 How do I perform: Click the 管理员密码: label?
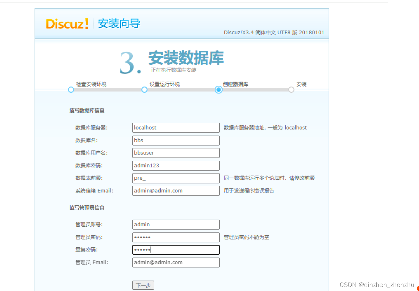tap(89, 237)
